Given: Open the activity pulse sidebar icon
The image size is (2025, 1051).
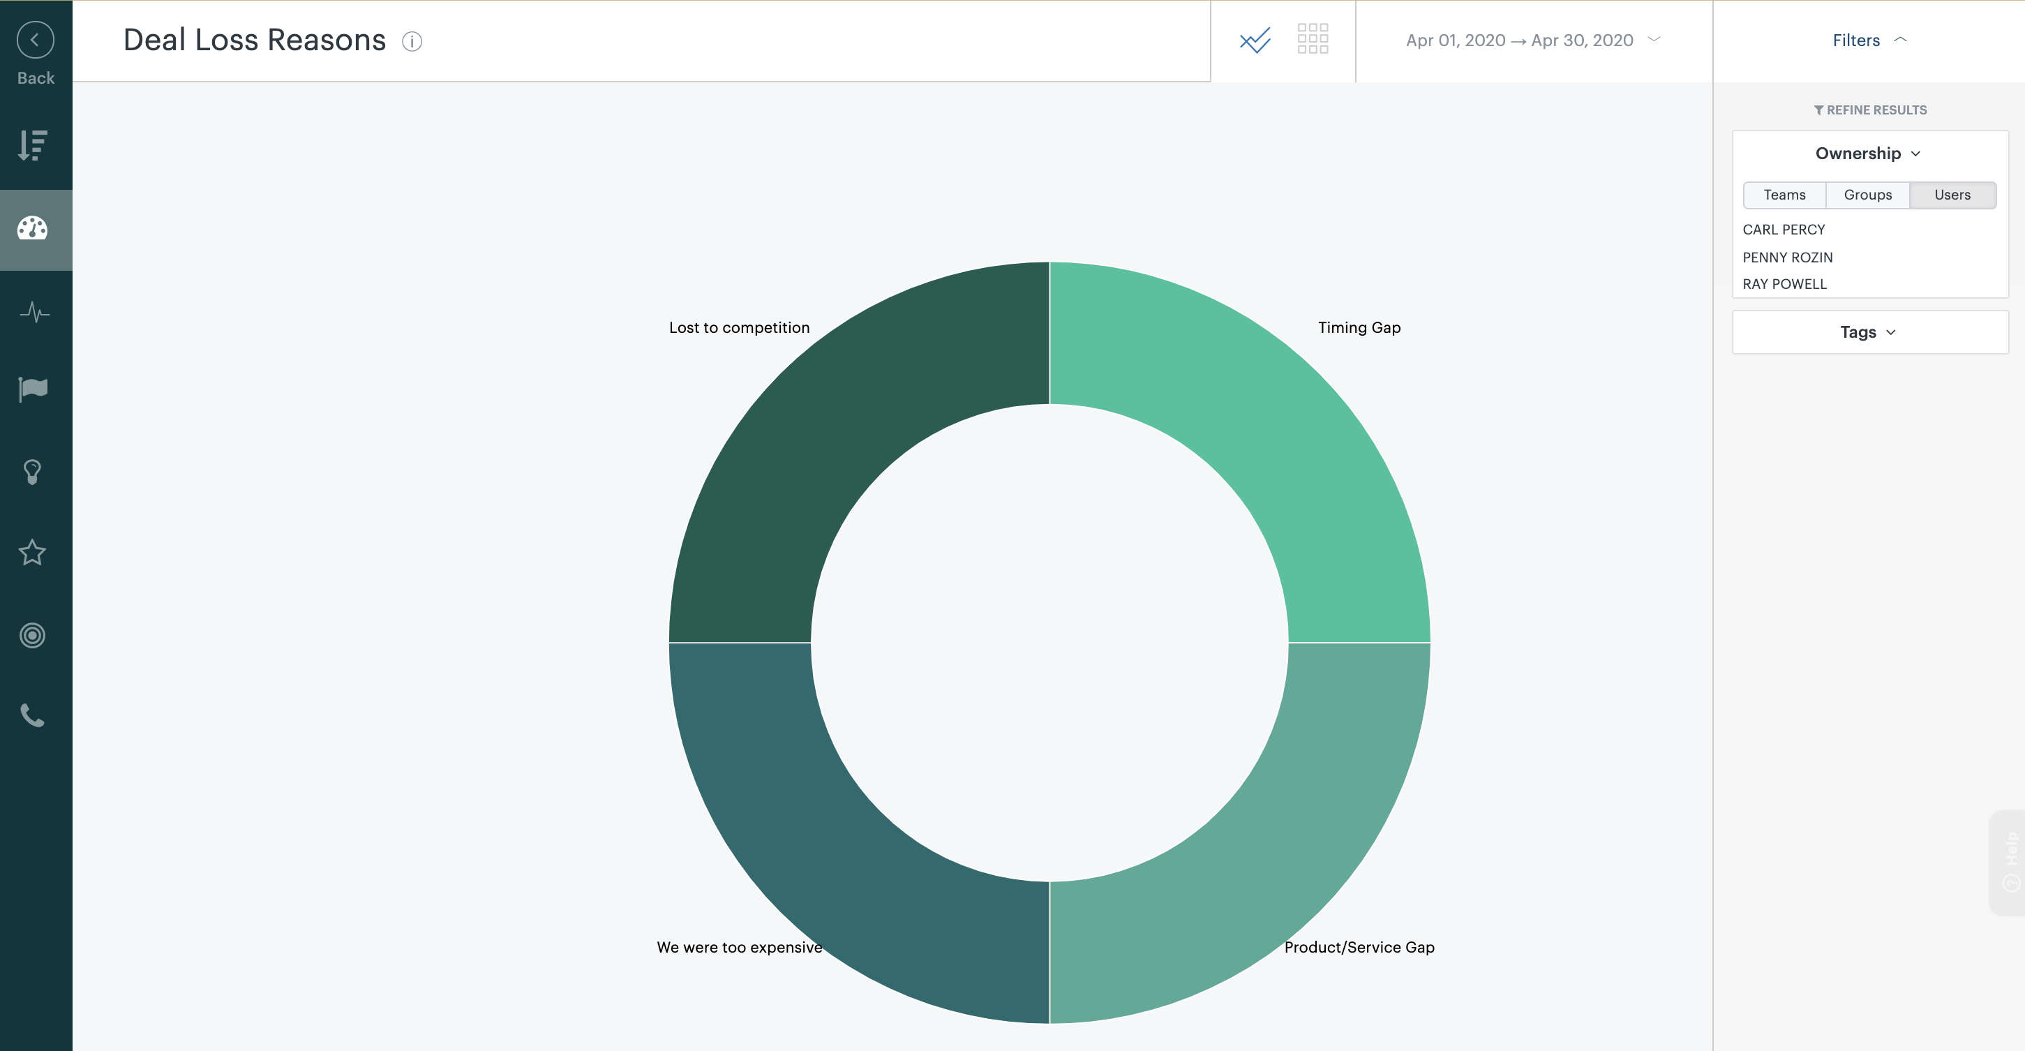Looking at the screenshot, I should click(35, 312).
